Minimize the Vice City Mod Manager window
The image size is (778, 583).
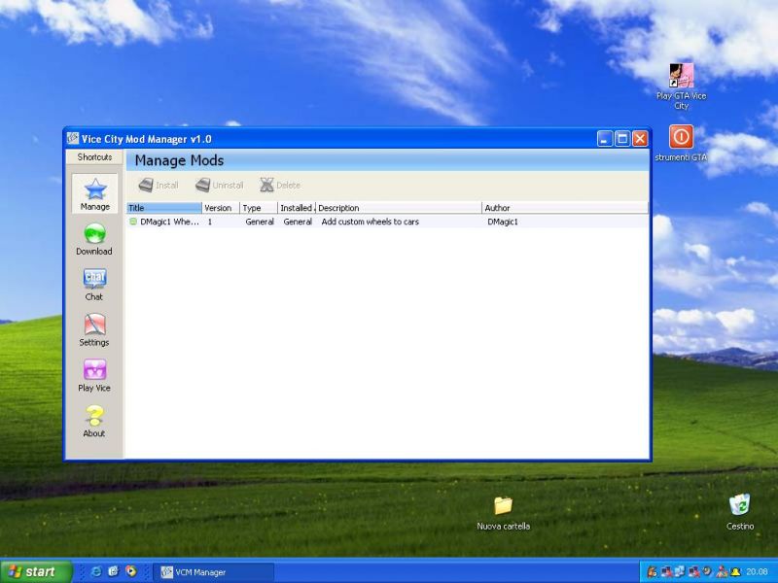(605, 139)
